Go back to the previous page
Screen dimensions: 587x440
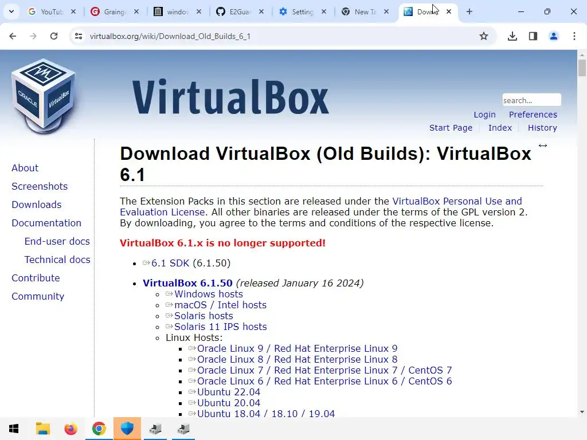(13, 36)
